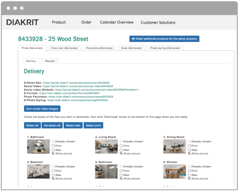Click Sort social video images button
The height and width of the screenshot is (191, 238).
click(x=42, y=109)
